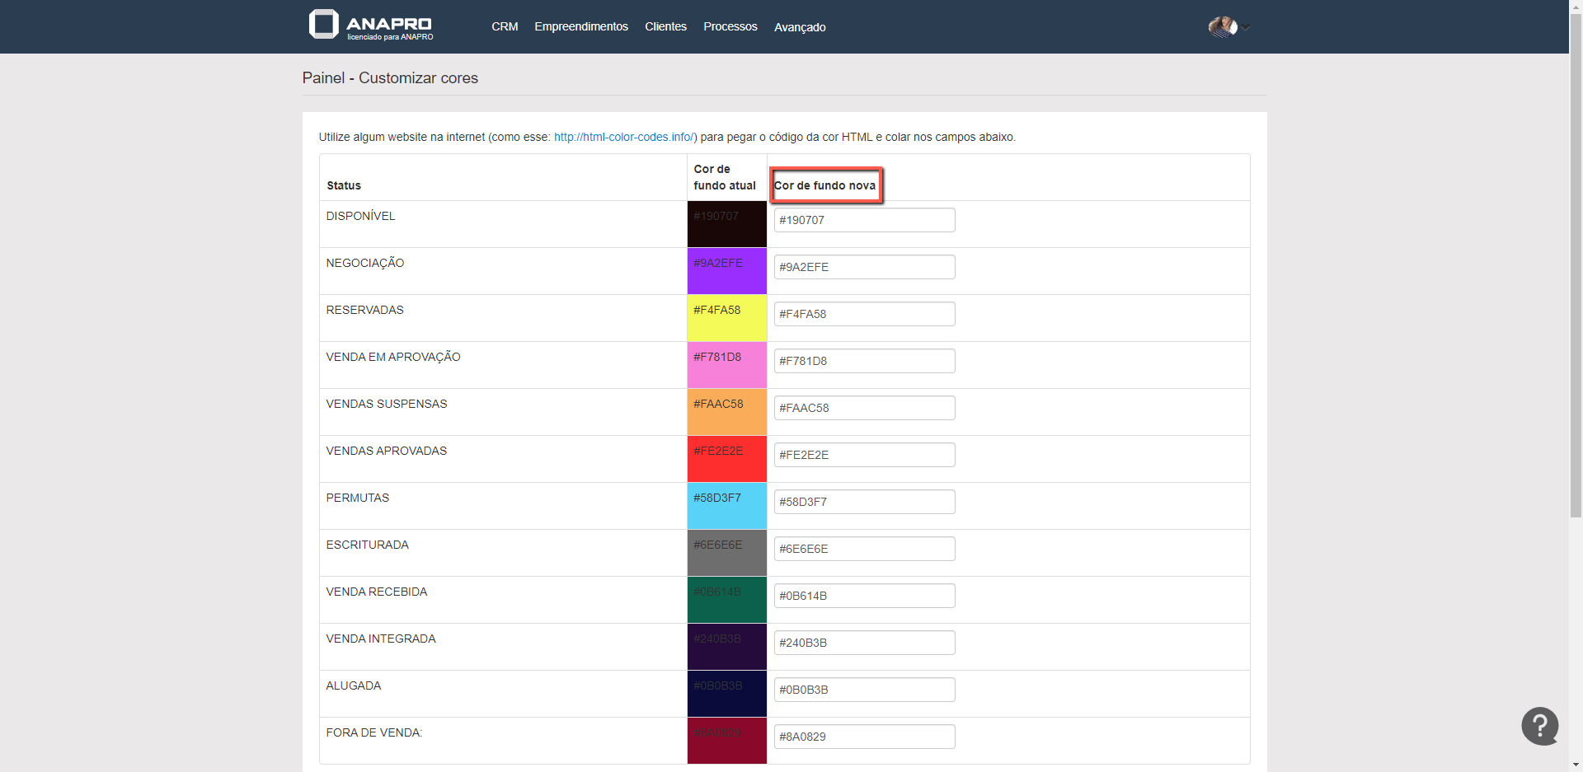
Task: Edit the FORA DE VENDA color field
Action: (863, 737)
